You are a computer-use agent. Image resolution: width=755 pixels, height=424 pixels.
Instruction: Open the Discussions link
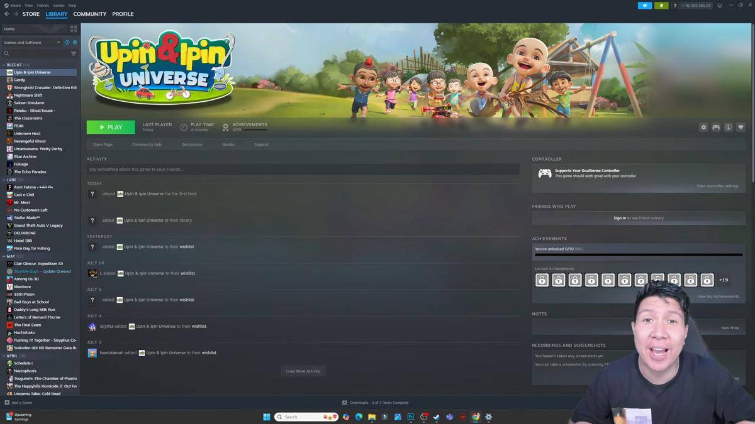click(x=192, y=144)
